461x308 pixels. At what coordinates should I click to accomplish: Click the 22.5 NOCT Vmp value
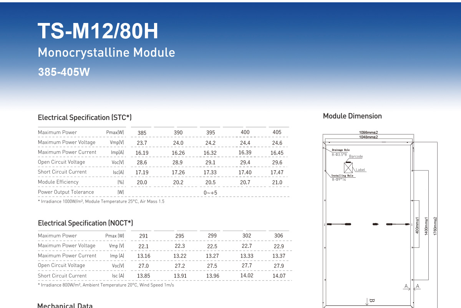point(212,246)
